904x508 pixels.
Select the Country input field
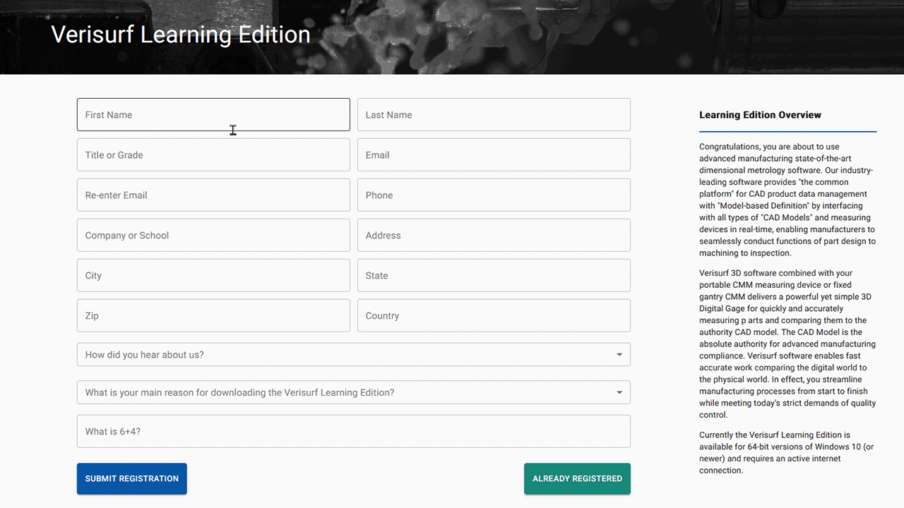pos(494,315)
